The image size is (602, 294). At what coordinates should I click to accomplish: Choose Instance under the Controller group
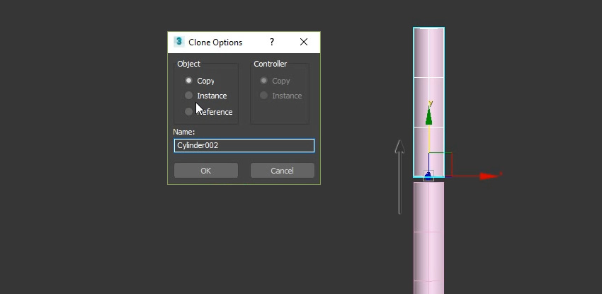point(264,96)
